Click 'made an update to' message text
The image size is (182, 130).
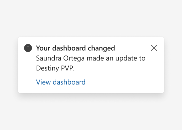pos(116,58)
